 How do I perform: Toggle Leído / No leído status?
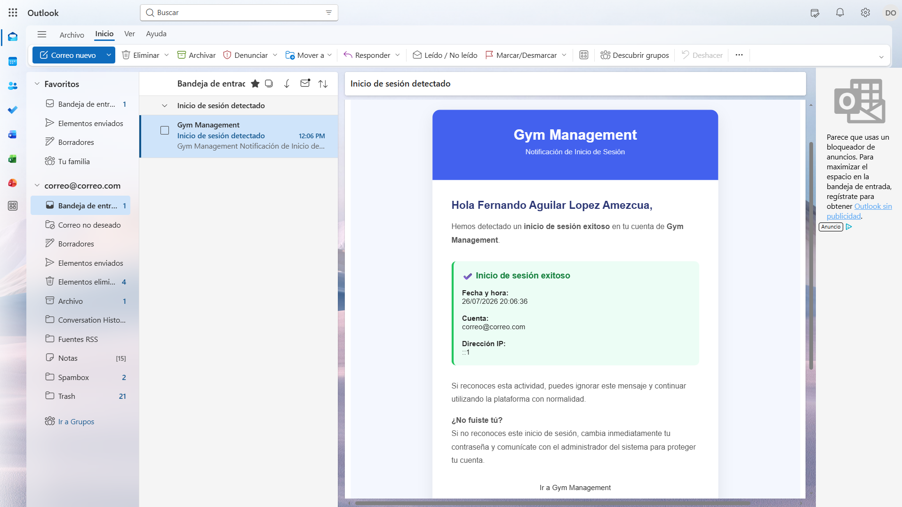[x=445, y=55]
